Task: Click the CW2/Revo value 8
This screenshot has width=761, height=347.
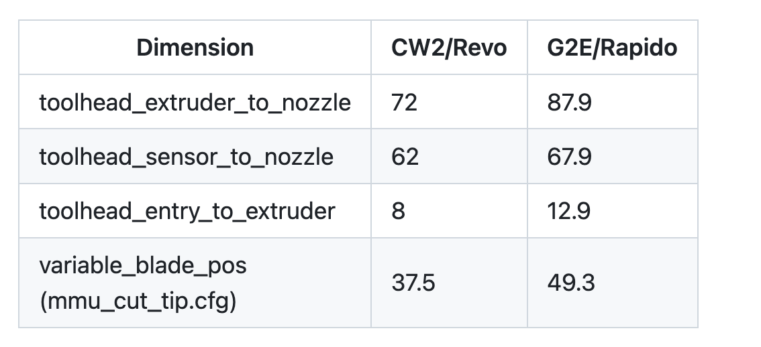Action: (398, 211)
